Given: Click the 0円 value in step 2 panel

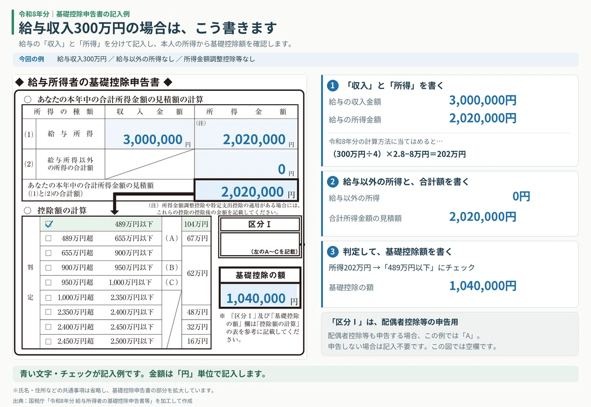Looking at the screenshot, I should click(521, 197).
